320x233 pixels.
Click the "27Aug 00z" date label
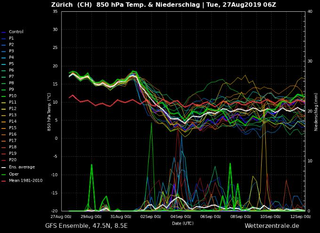61,217
